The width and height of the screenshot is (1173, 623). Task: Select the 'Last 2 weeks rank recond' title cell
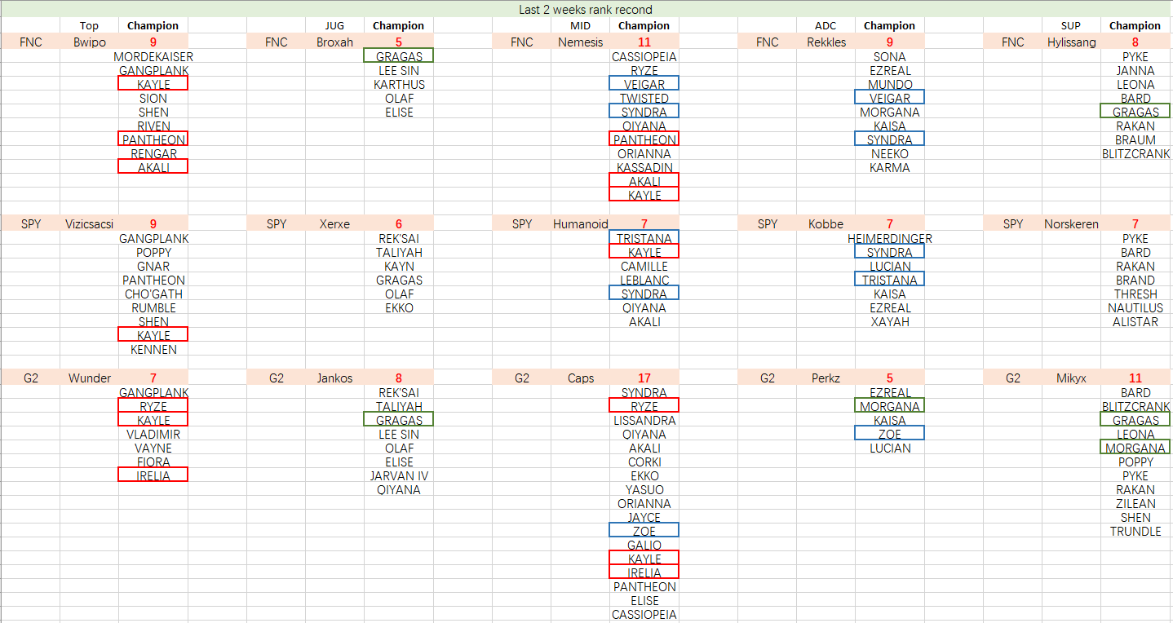[x=586, y=10]
